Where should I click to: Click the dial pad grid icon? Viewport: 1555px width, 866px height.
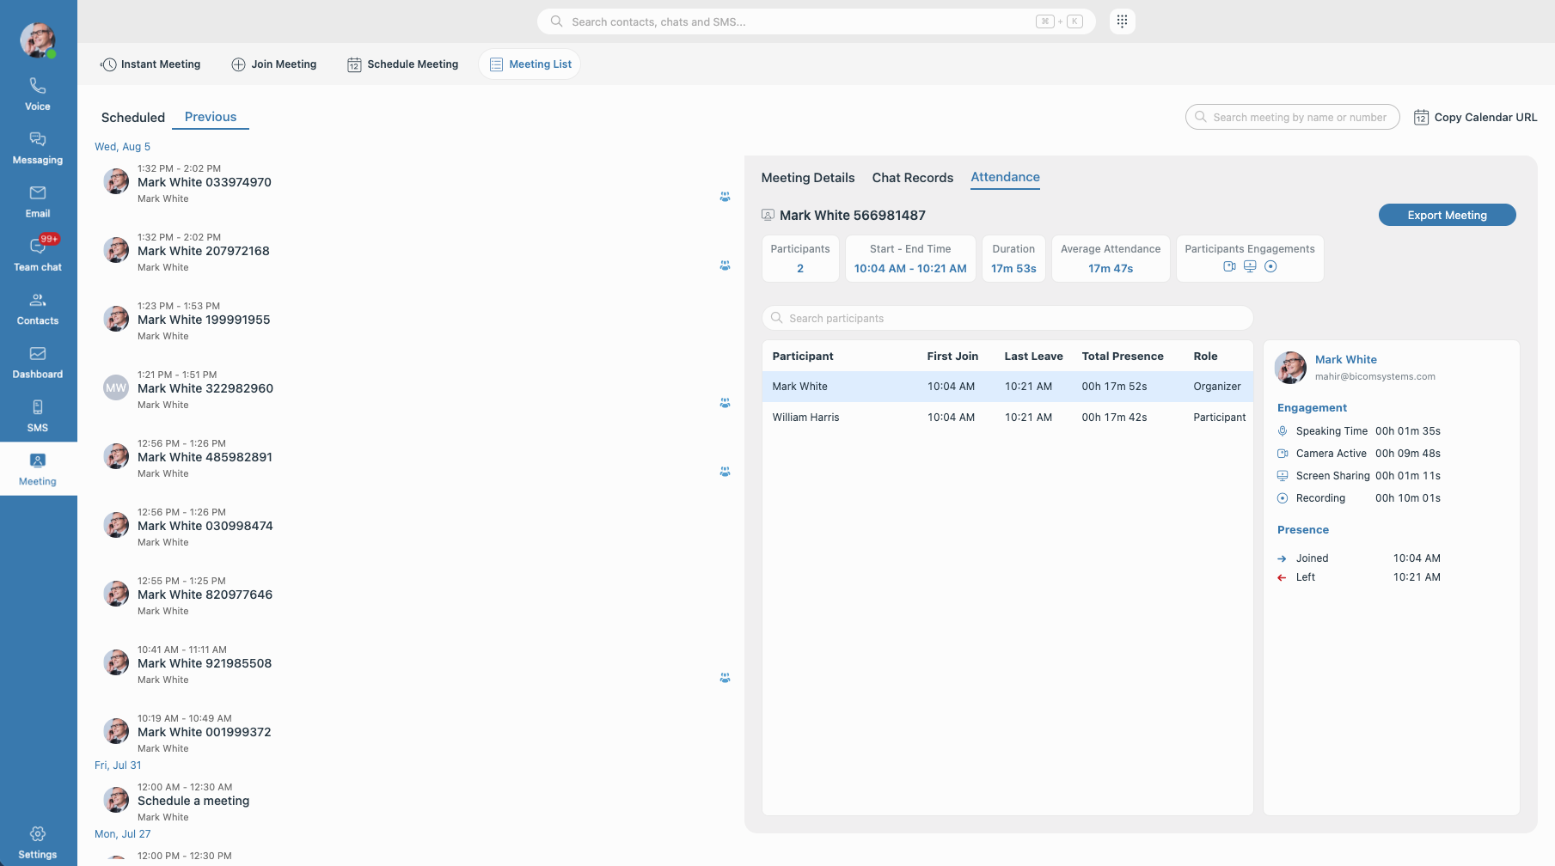[x=1122, y=21]
